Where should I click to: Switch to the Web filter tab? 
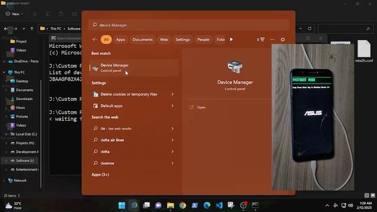pyautogui.click(x=164, y=39)
